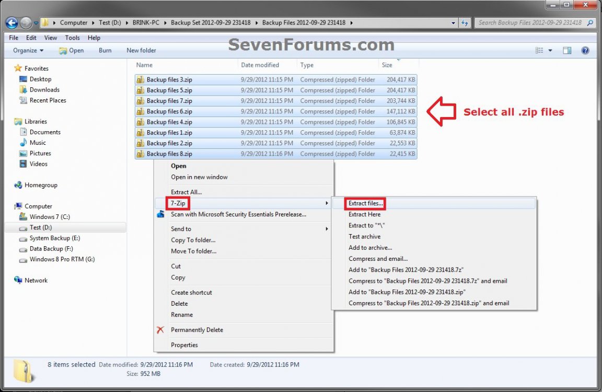This screenshot has width=602, height=392.
Task: Click the Refresh icon in the address bar
Action: click(465, 22)
